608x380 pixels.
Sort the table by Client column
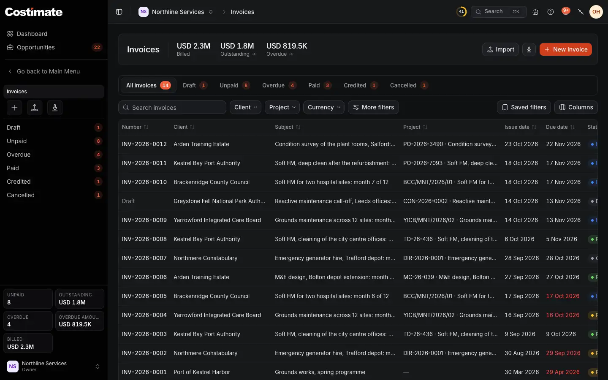184,127
